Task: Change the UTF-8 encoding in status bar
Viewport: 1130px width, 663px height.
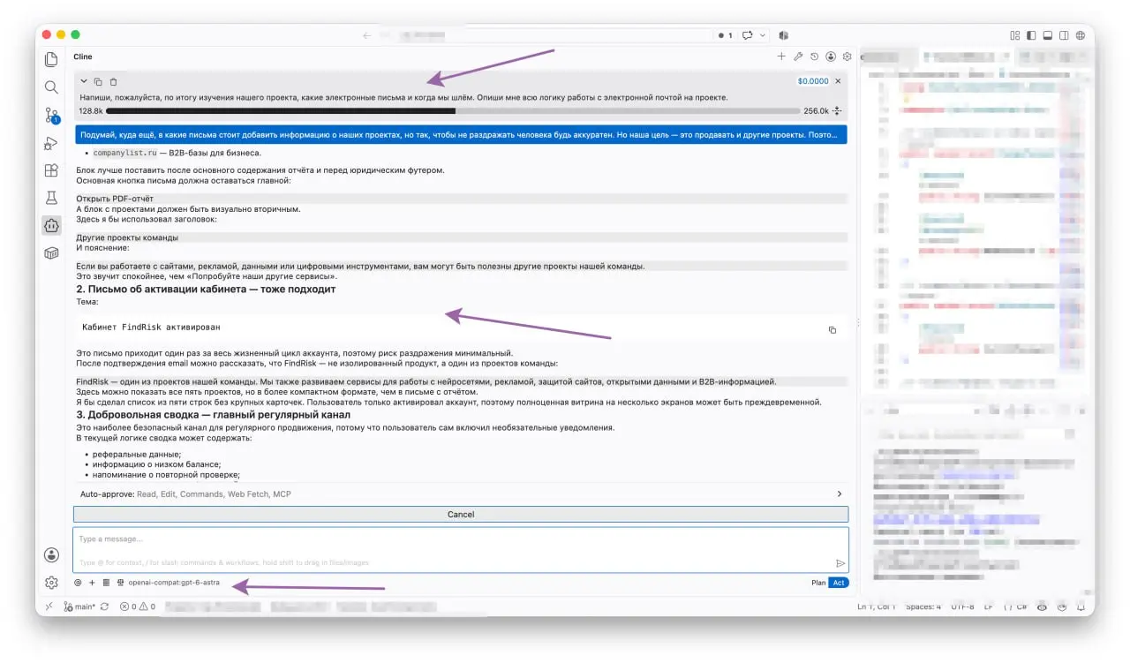Action: pos(963,606)
